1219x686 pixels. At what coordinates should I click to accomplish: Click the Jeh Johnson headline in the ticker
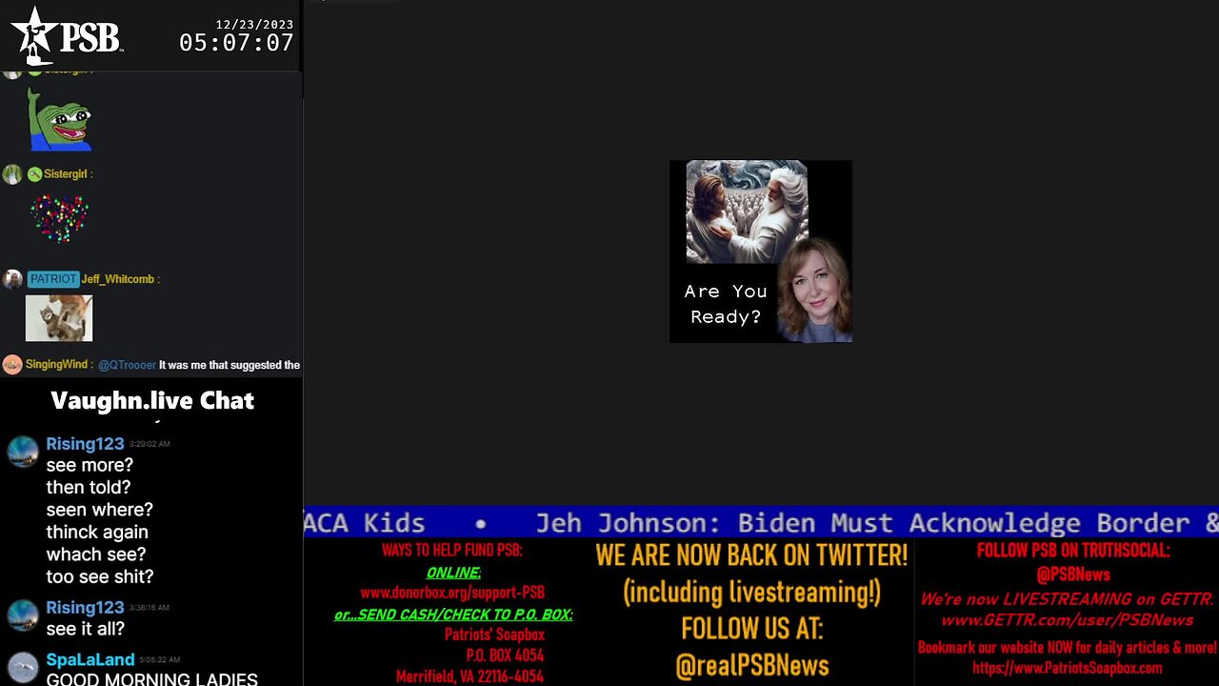[876, 522]
